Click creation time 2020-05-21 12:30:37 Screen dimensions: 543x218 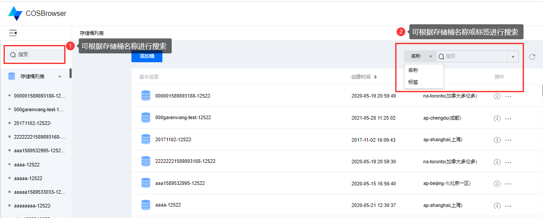pyautogui.click(x=374, y=205)
